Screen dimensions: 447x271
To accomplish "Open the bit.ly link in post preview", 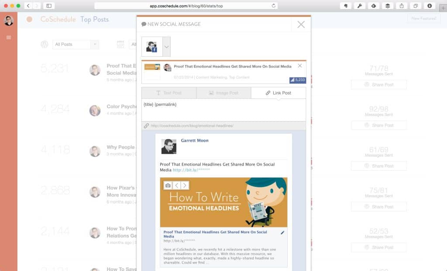I will click(191, 170).
